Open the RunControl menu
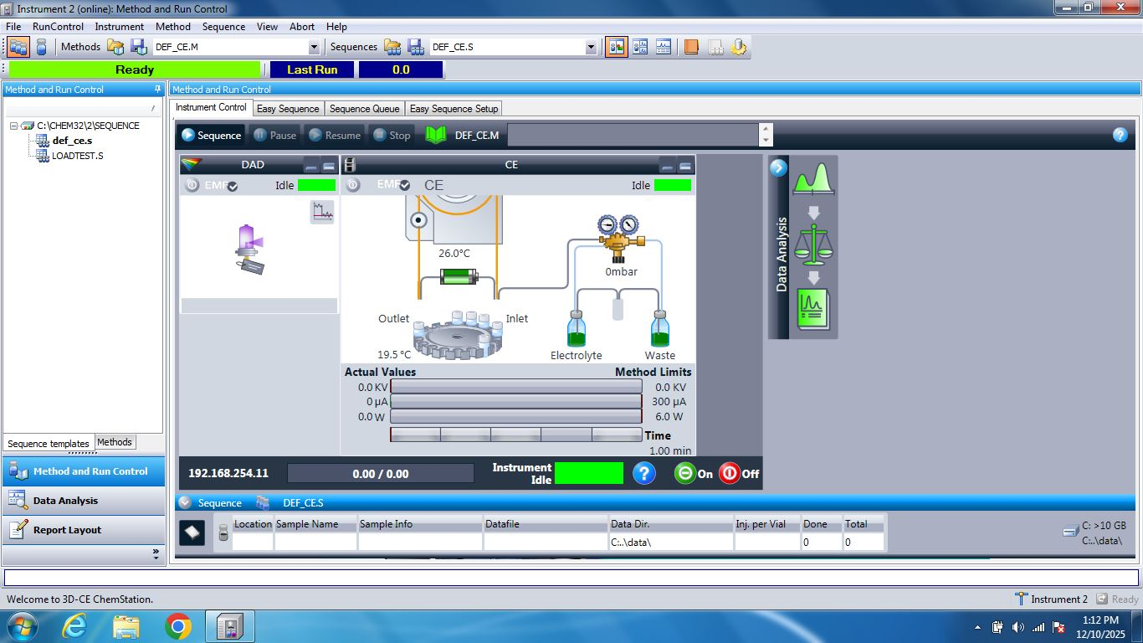This screenshot has width=1143, height=643. click(x=58, y=27)
